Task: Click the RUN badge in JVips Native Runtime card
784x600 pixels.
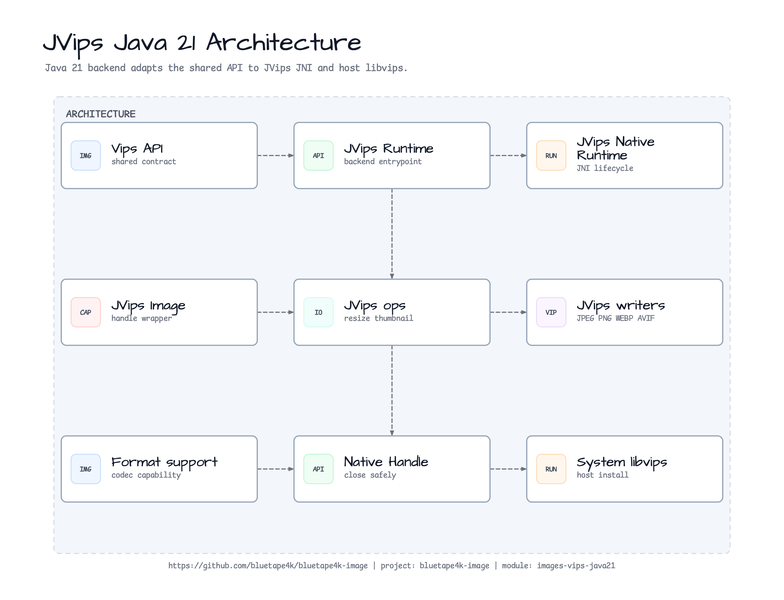Action: [x=551, y=156]
